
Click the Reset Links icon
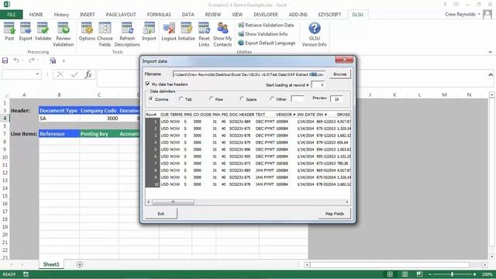204,34
